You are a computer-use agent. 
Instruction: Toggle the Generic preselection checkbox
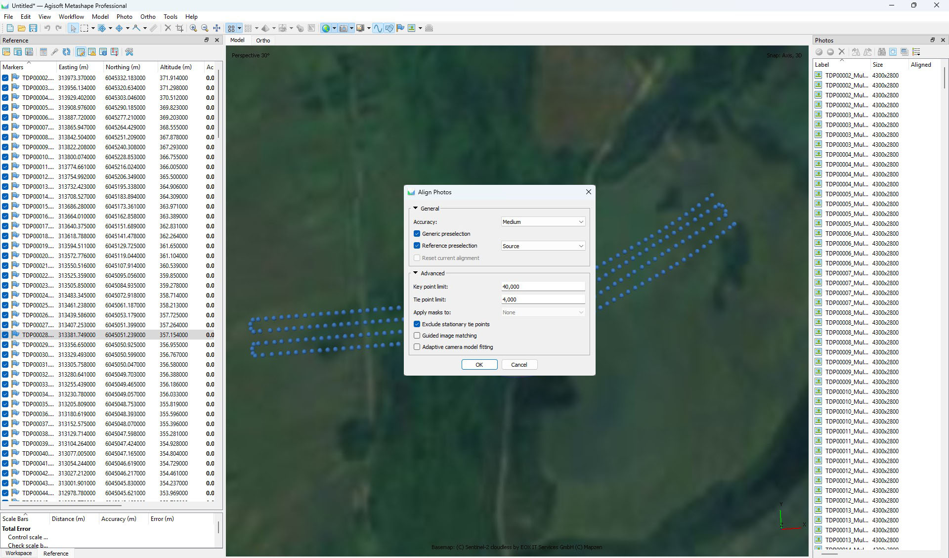417,234
